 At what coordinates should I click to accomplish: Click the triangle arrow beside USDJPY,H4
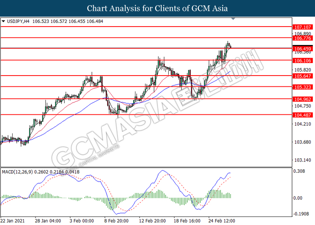[4, 21]
